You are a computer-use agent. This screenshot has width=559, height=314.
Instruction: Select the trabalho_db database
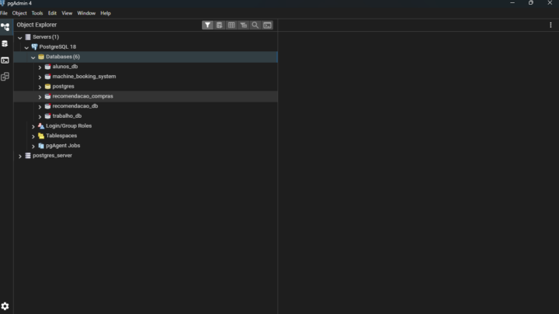[67, 116]
